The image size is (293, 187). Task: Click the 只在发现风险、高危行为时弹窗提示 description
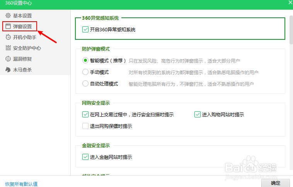[184, 61]
